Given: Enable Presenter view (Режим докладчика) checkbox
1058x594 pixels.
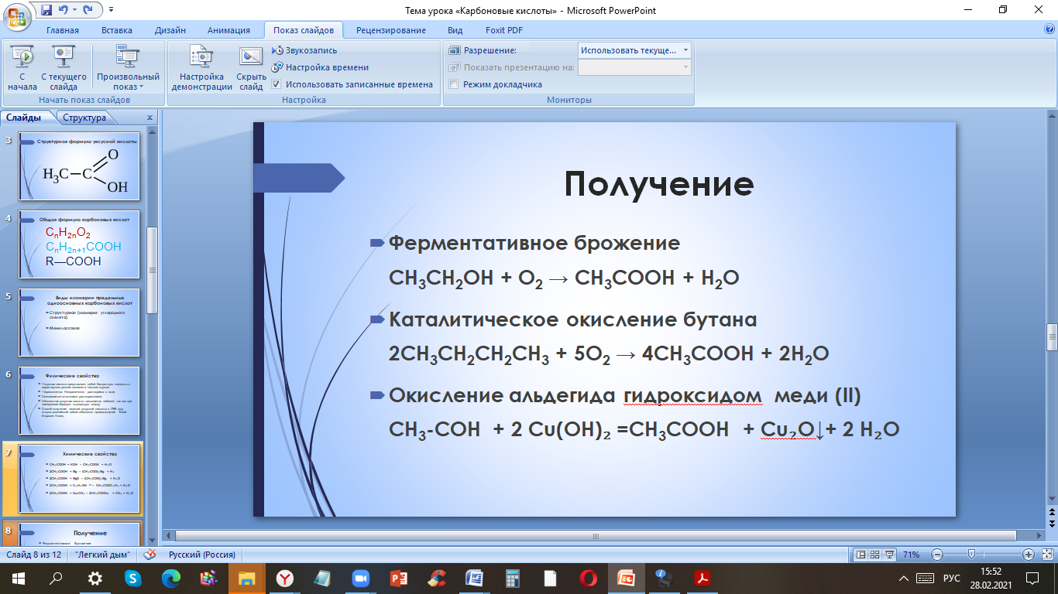Looking at the screenshot, I should click(x=455, y=84).
